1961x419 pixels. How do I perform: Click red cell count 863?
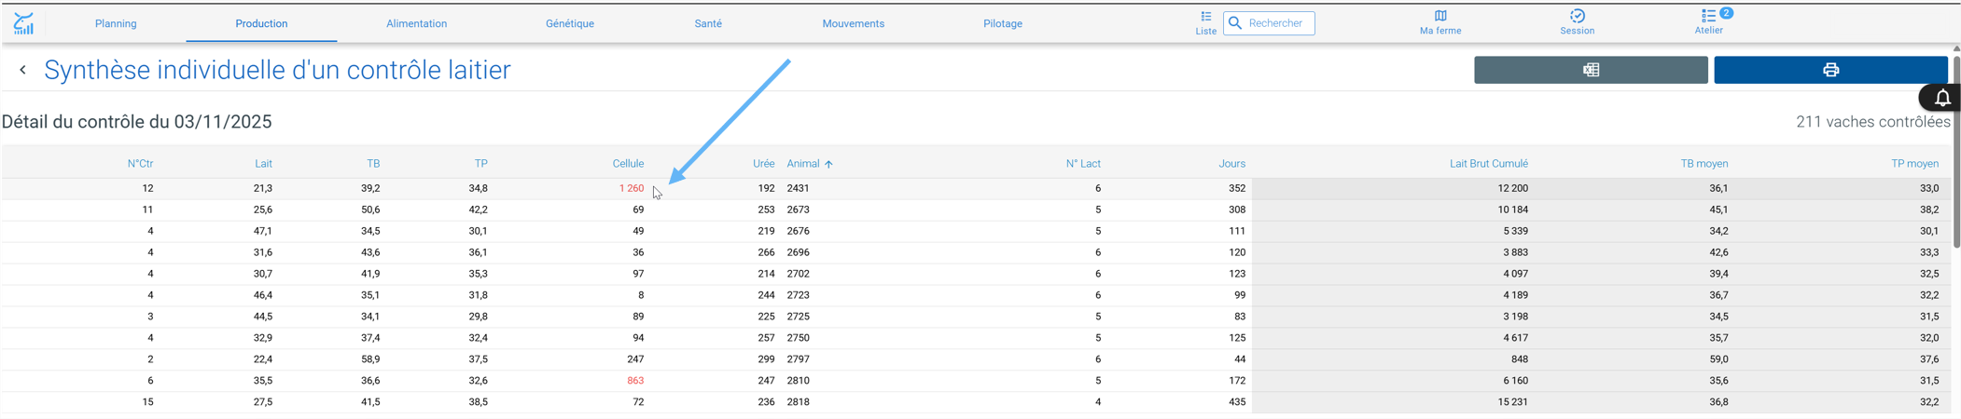[635, 381]
